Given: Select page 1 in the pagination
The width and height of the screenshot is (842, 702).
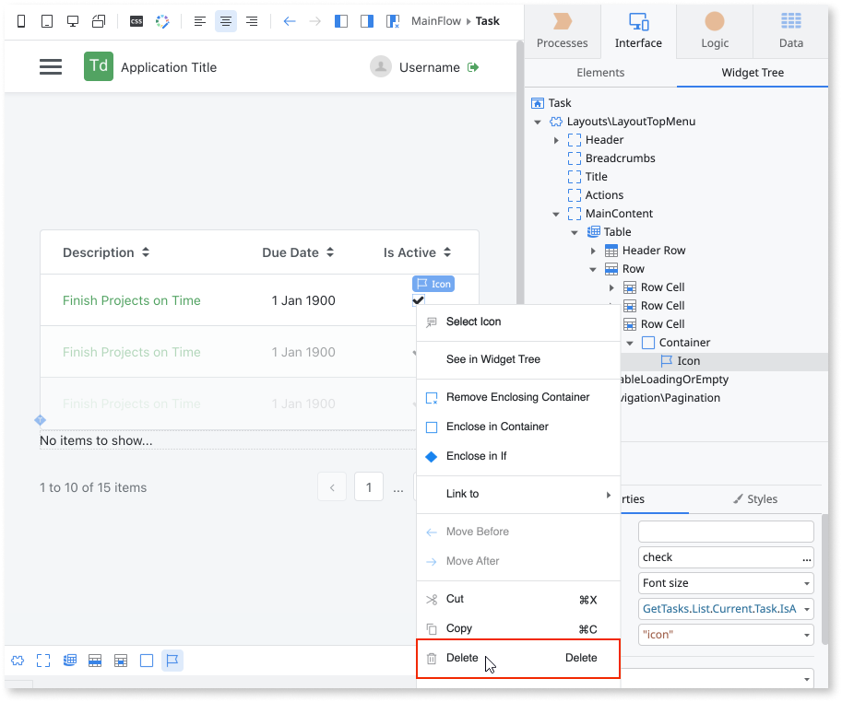Looking at the screenshot, I should click(x=368, y=486).
